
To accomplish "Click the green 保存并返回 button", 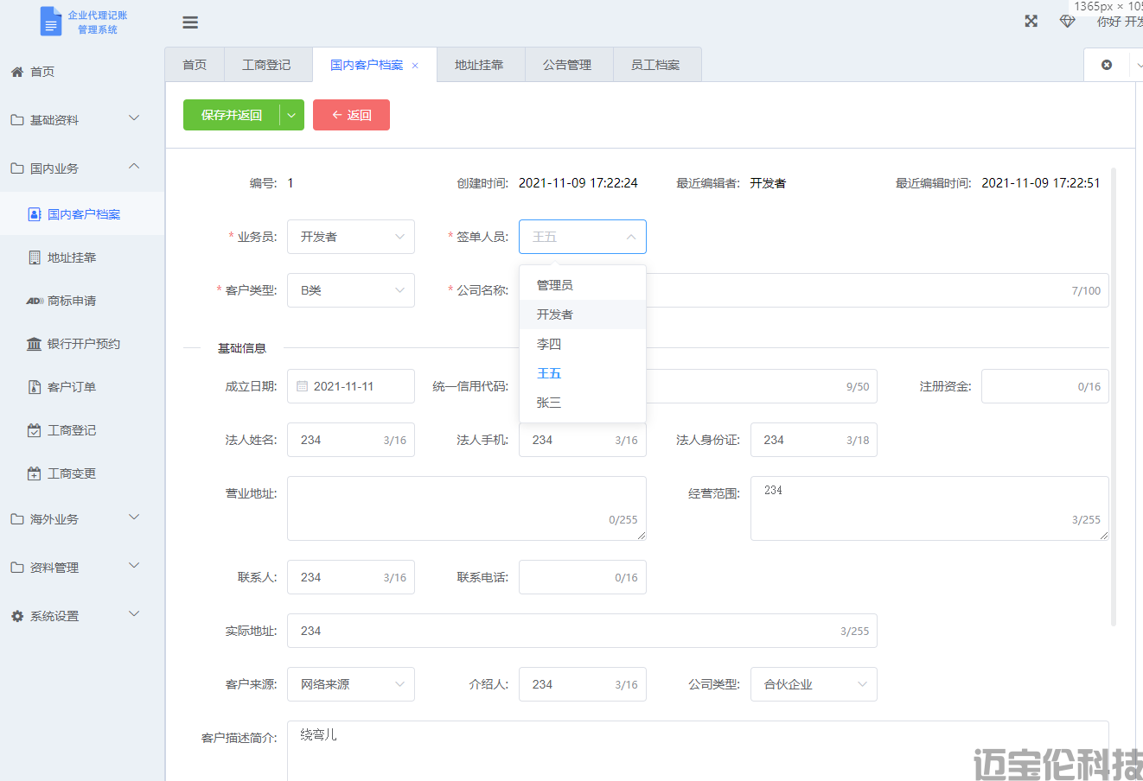I will (232, 115).
